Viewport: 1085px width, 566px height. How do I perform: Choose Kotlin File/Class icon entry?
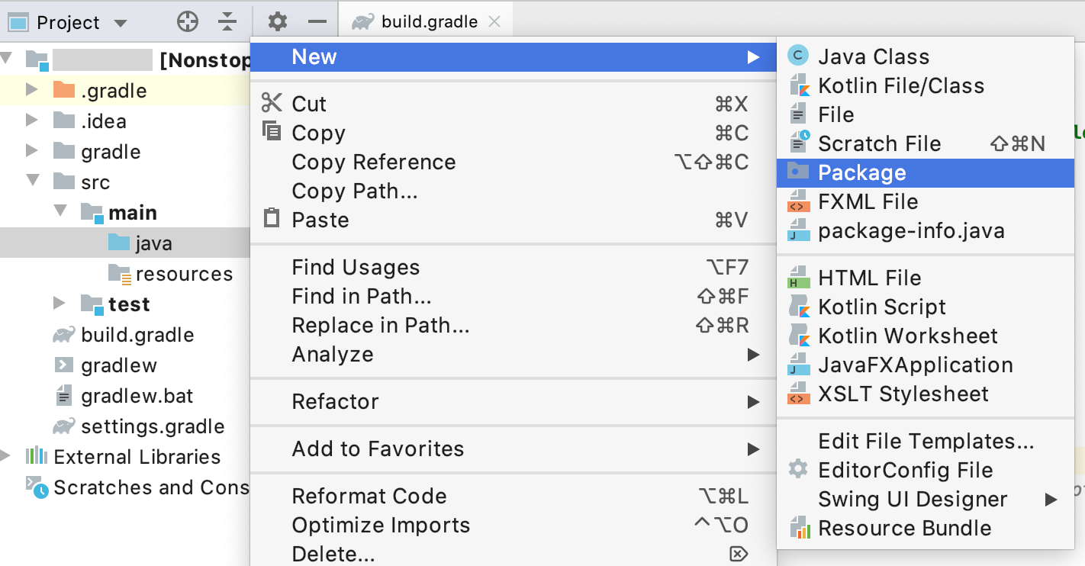(799, 85)
